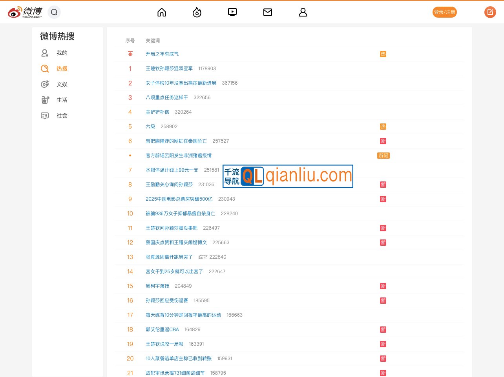Open the search magnifier icon
The image size is (504, 377).
54,12
